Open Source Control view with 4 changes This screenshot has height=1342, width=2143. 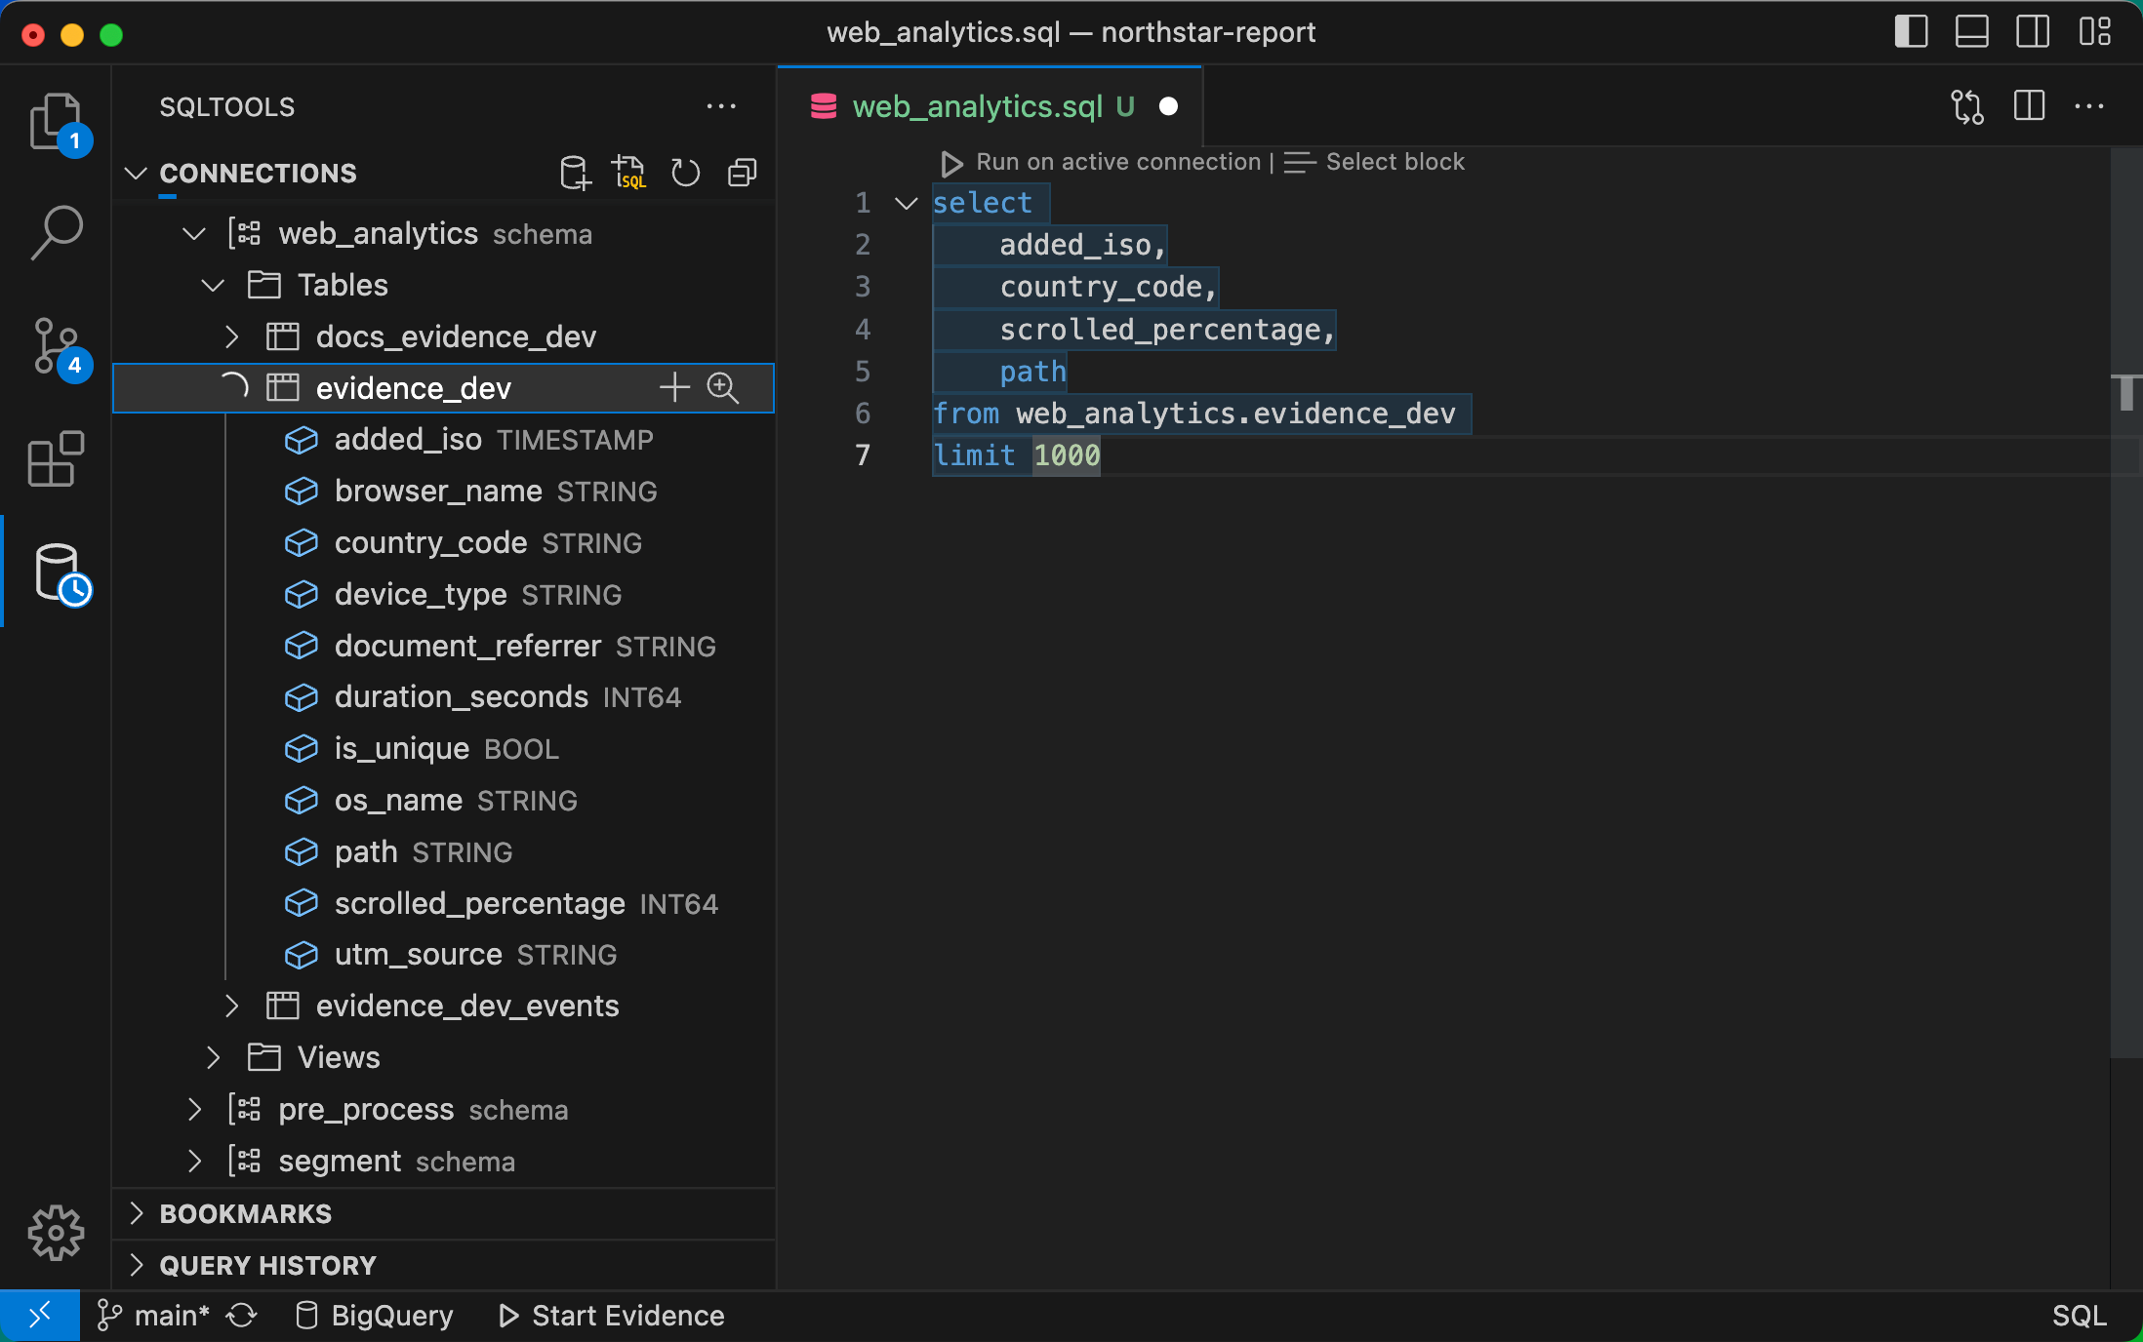click(x=57, y=348)
